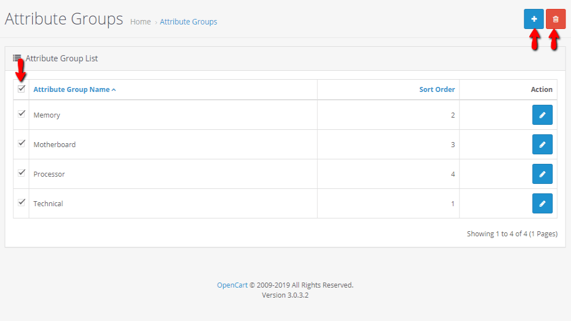
Task: Toggle the select-all checkbox in table header
Action: tap(22, 89)
